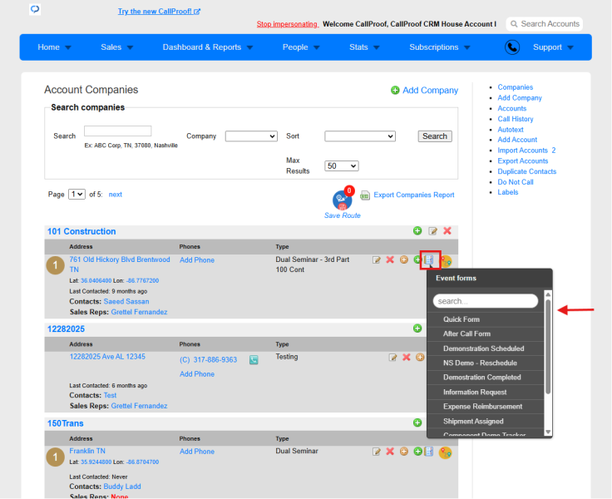
Task: Expand the People menu
Action: pyautogui.click(x=301, y=47)
